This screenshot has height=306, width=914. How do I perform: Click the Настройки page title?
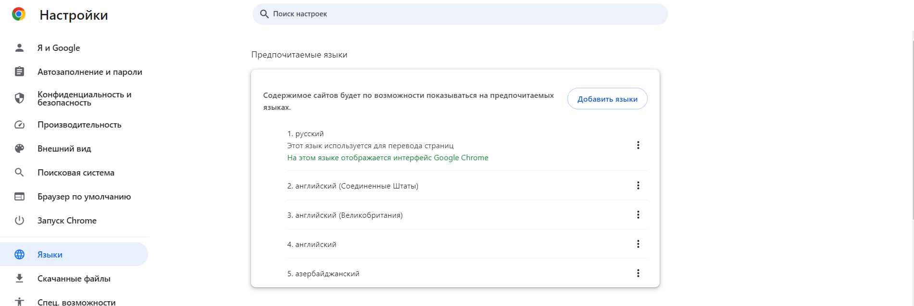coord(74,15)
